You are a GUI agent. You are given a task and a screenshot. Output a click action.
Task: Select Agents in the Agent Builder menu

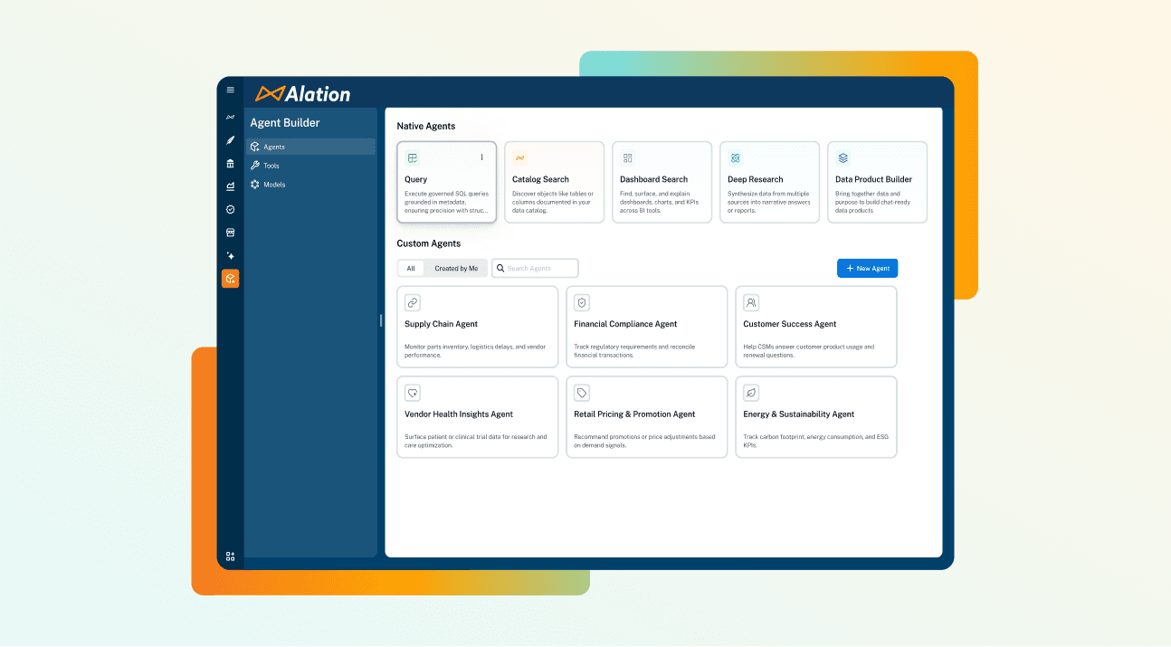(x=273, y=146)
